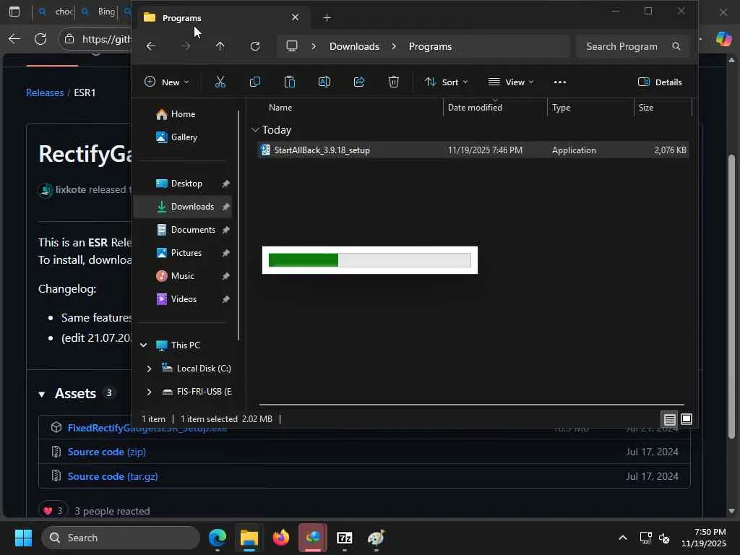Open Desktop in navigation pane
This screenshot has width=740, height=555.
(x=183, y=184)
